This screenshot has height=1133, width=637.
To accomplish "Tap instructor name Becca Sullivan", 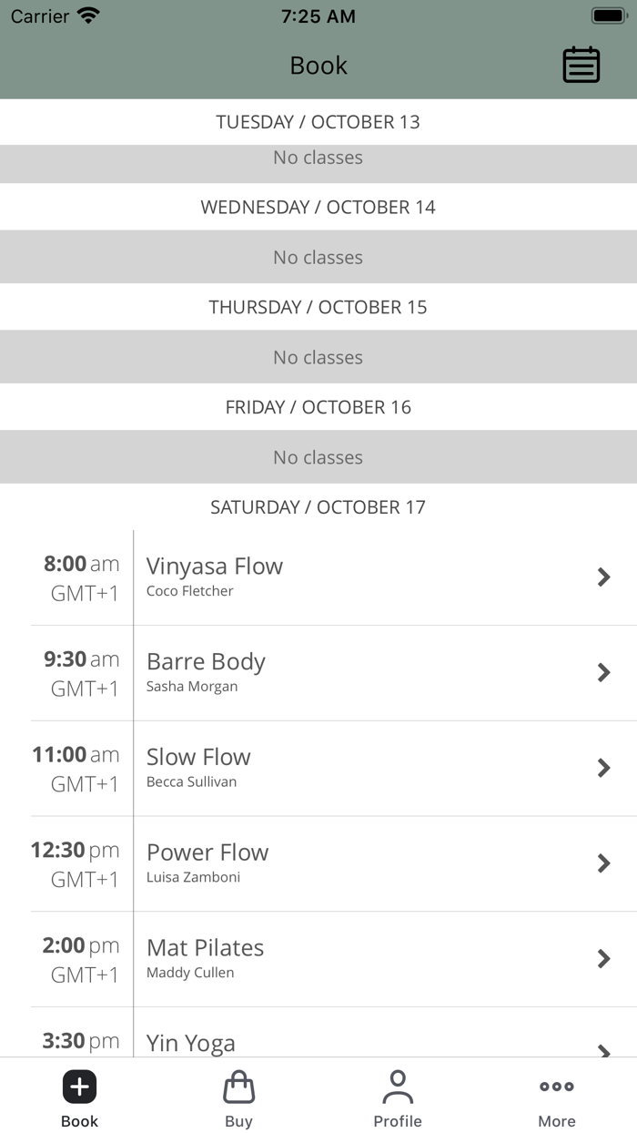I will coord(191,782).
